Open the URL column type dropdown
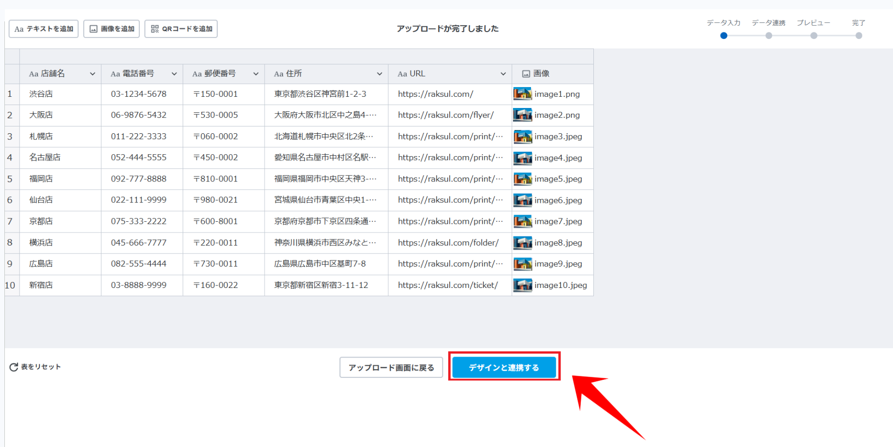 pyautogui.click(x=503, y=74)
